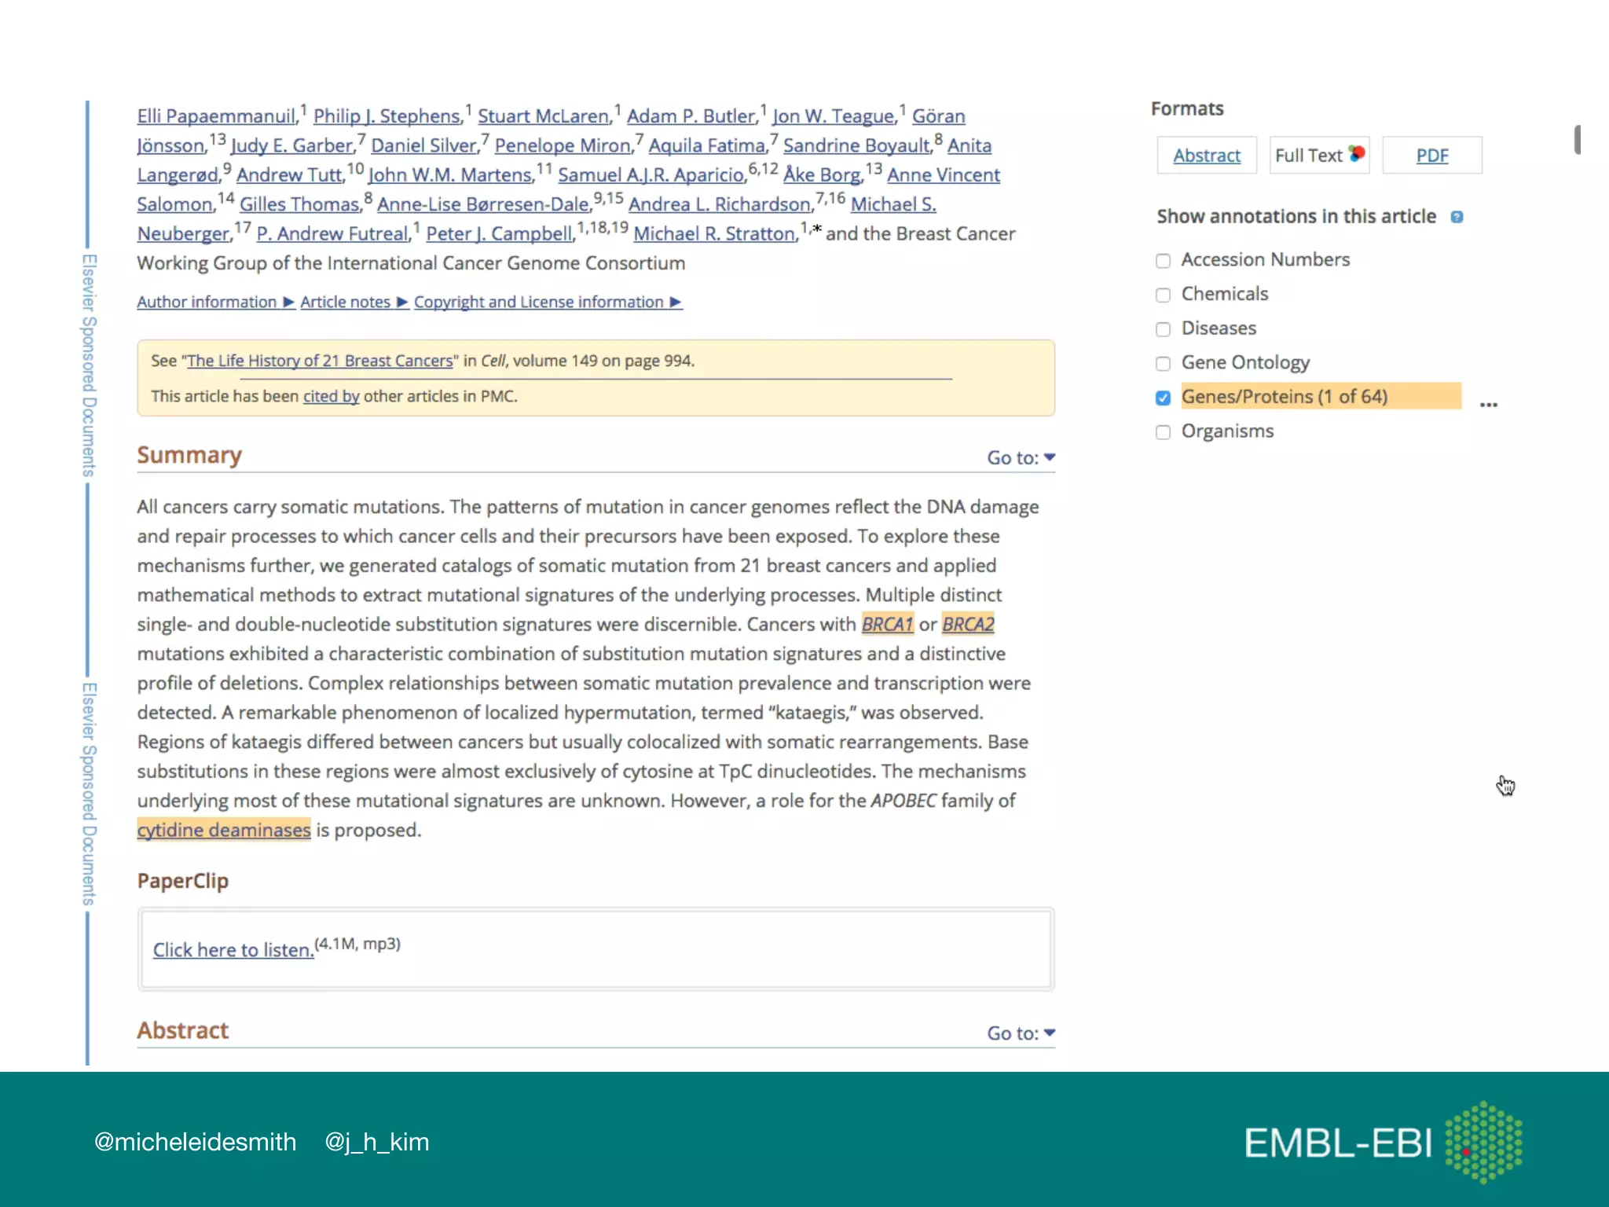Click the EMBL-EBI hexagon logo

pos(1483,1142)
